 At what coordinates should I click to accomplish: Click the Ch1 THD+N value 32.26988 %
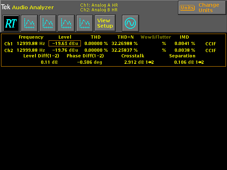tap(124, 44)
